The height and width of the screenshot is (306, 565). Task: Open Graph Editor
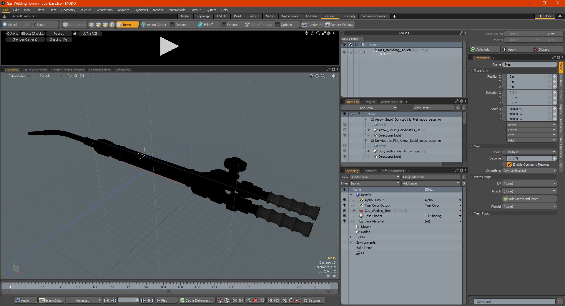click(51, 300)
